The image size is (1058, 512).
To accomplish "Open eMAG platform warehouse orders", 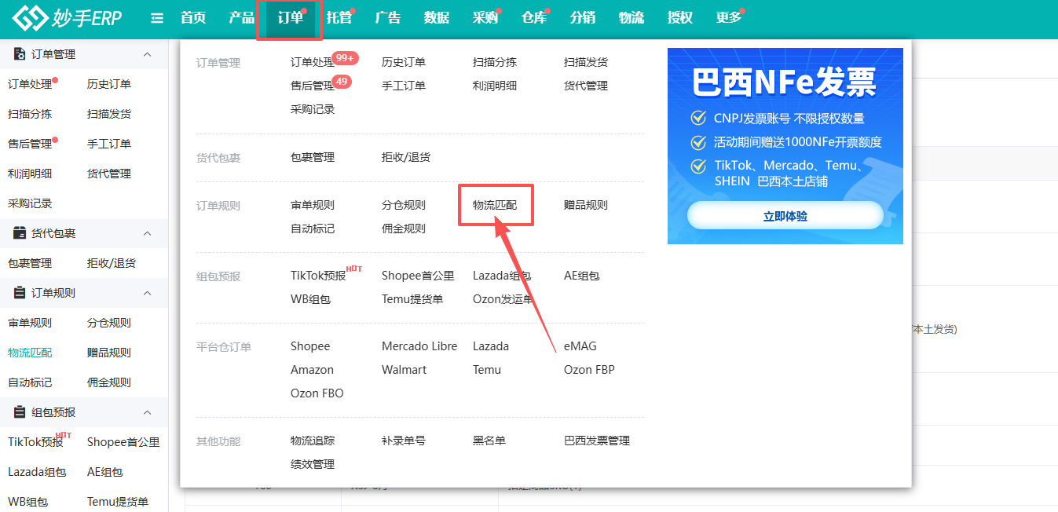I will 580,346.
